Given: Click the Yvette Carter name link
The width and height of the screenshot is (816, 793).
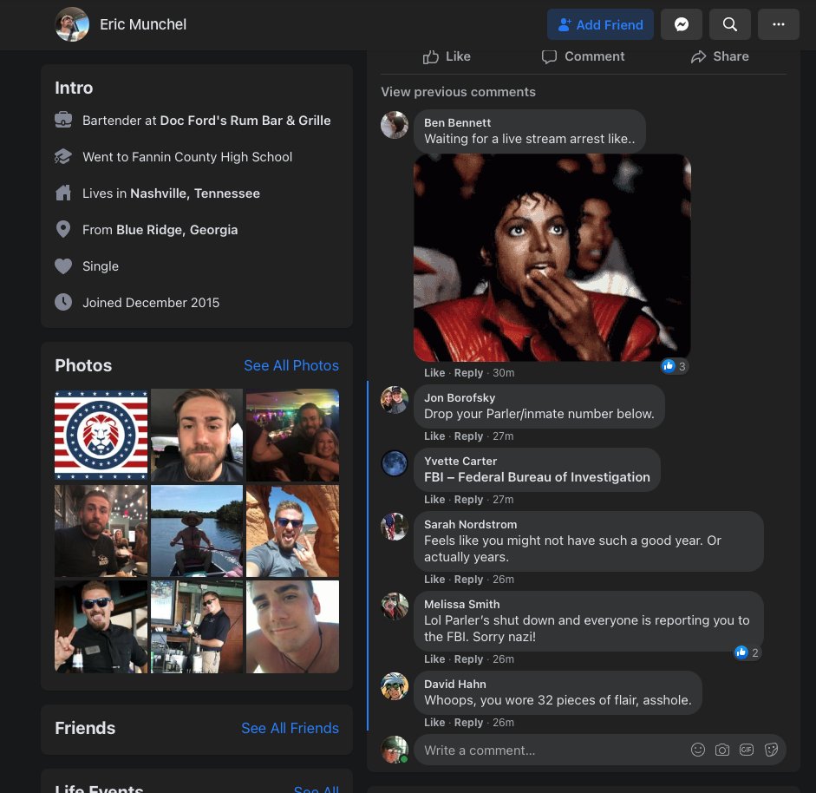Looking at the screenshot, I should pyautogui.click(x=460, y=461).
